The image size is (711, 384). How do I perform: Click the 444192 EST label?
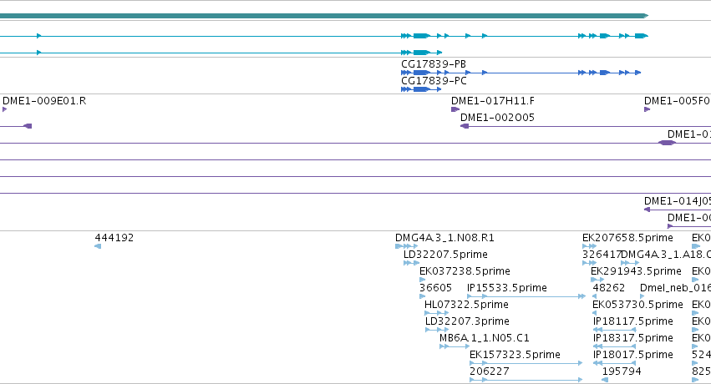(x=114, y=238)
